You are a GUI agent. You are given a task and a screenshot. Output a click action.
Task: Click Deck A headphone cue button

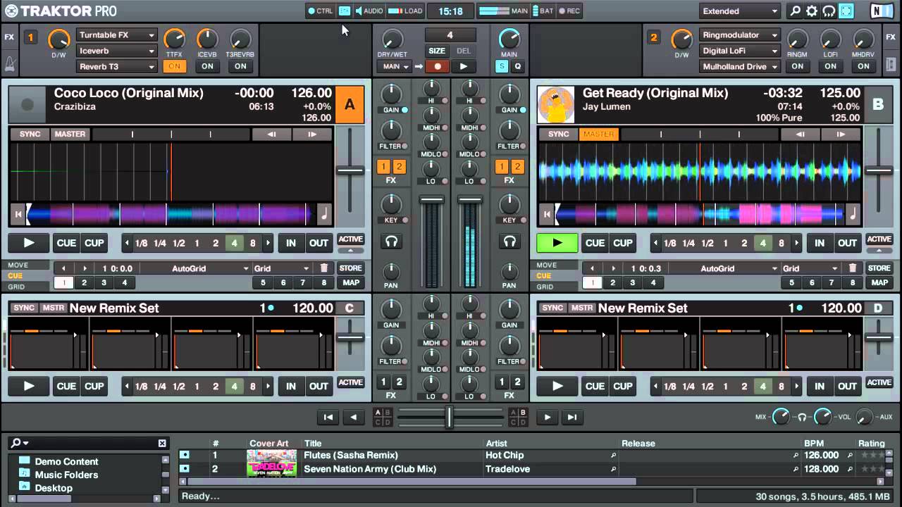[392, 242]
